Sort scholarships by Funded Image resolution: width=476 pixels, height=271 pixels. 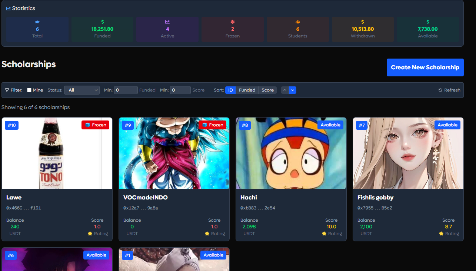point(247,90)
